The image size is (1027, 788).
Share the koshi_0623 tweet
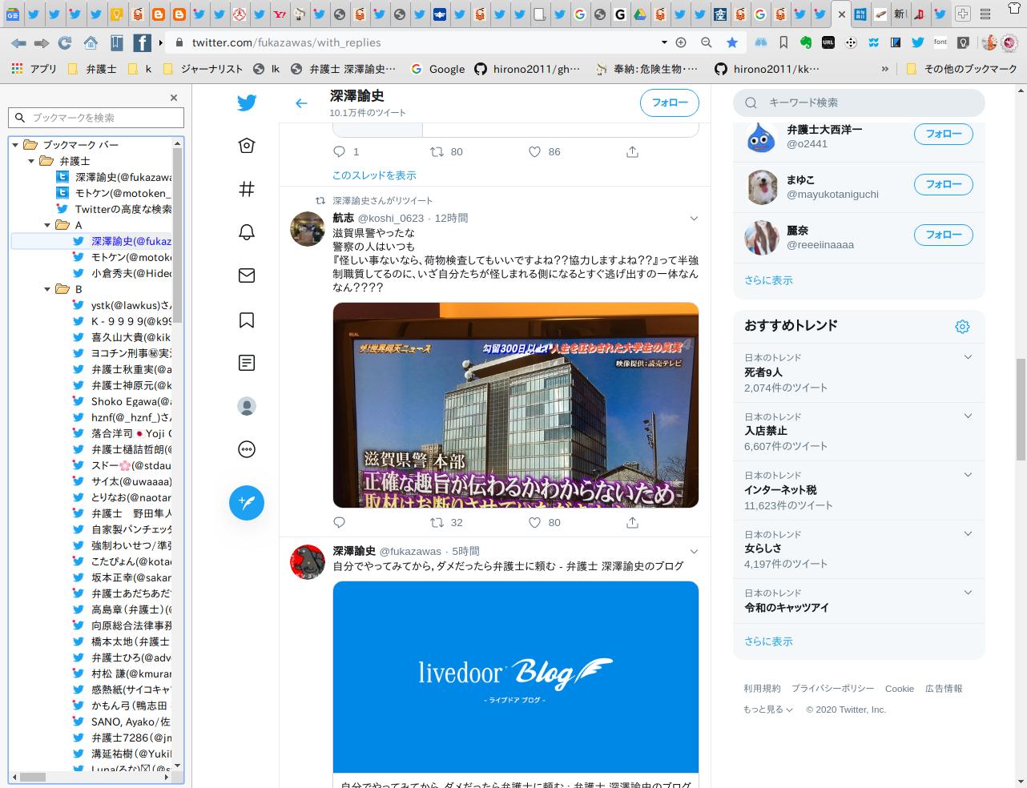point(632,523)
